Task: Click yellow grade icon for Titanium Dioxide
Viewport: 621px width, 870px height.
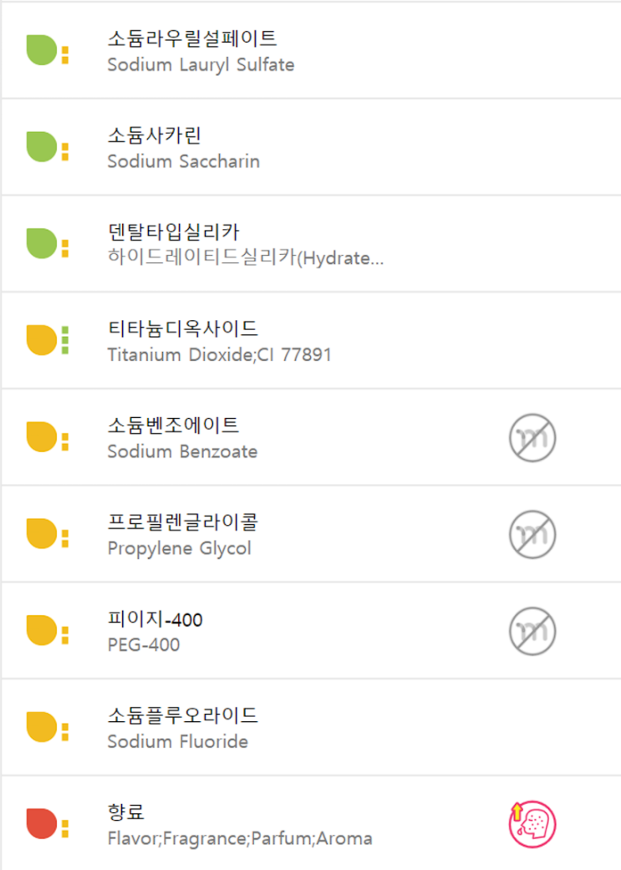Action: click(x=47, y=340)
